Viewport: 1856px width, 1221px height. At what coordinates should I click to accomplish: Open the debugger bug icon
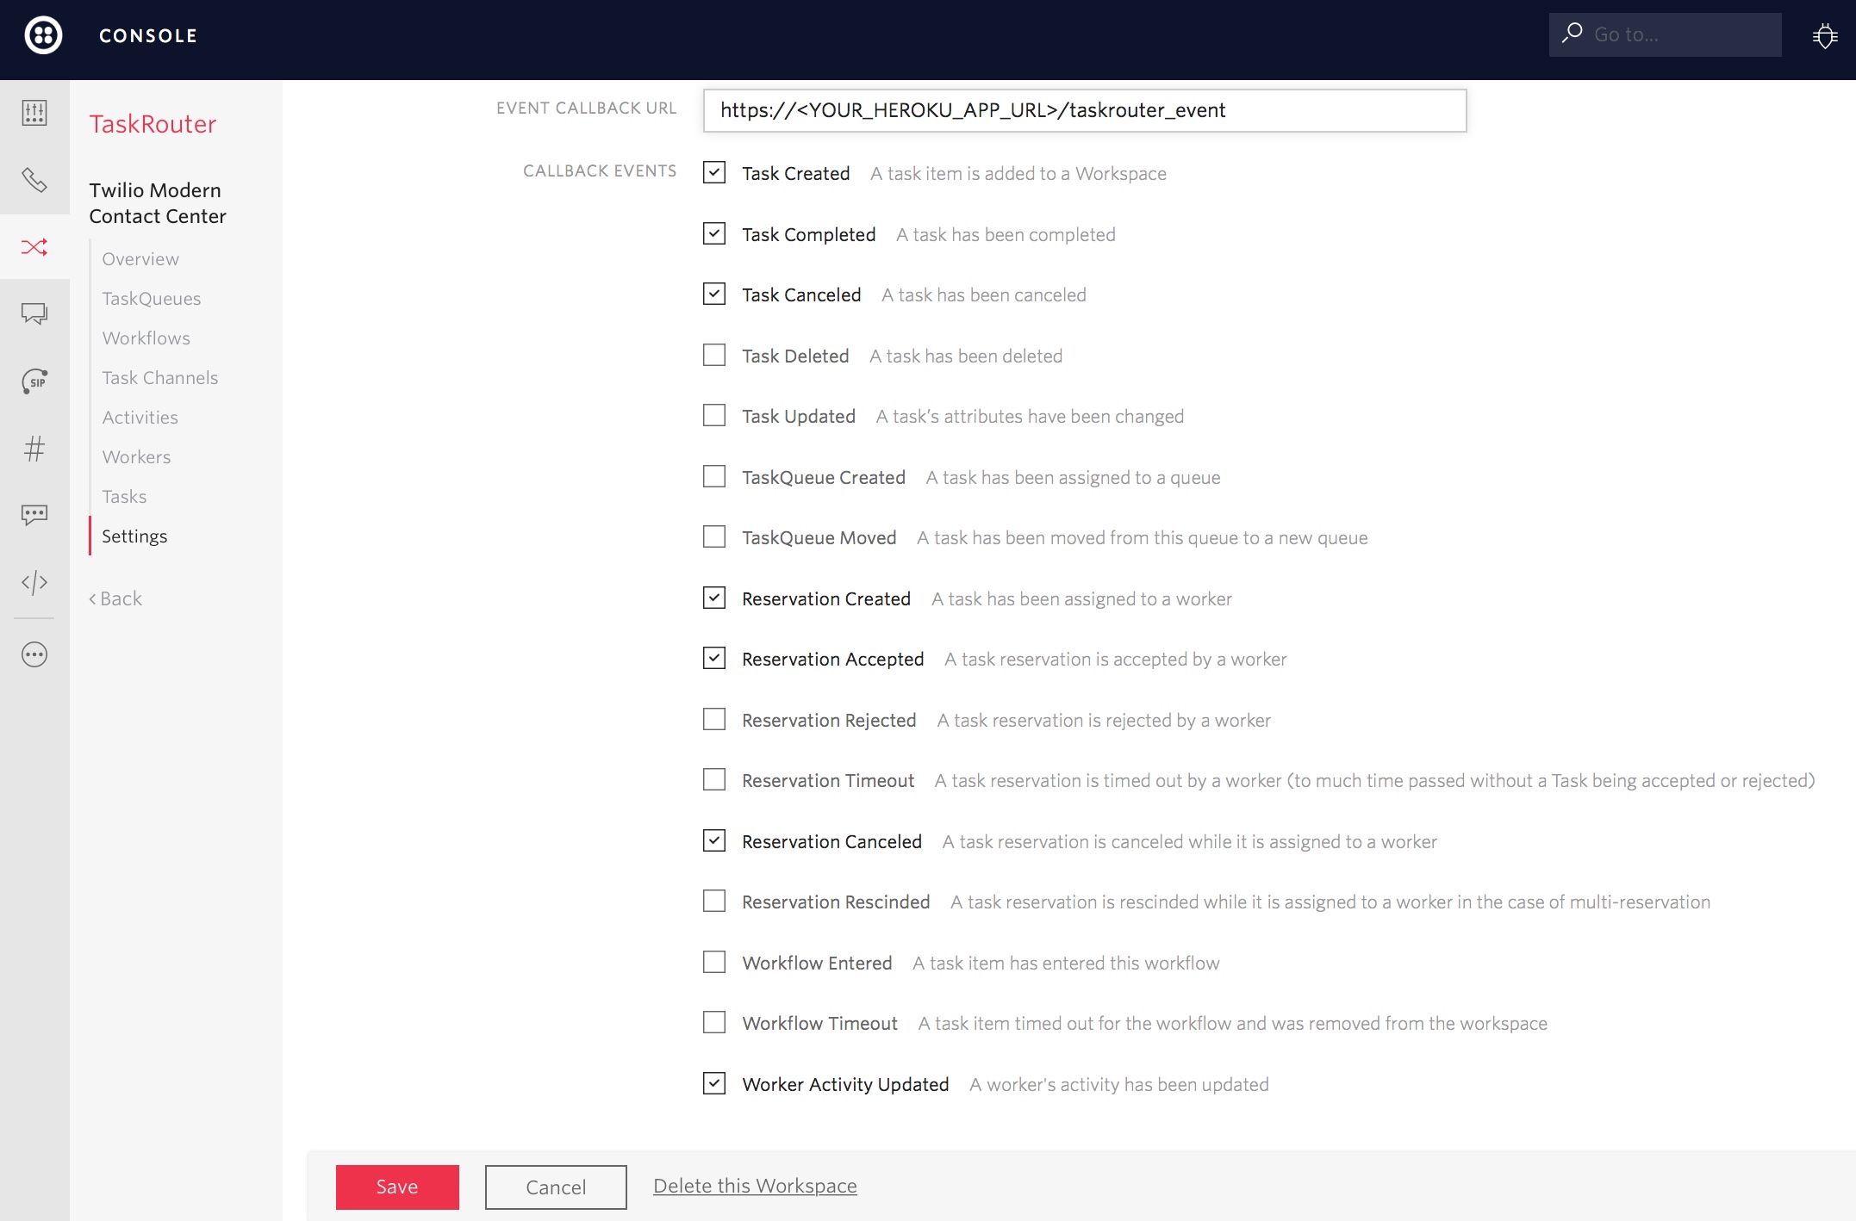tap(1824, 36)
